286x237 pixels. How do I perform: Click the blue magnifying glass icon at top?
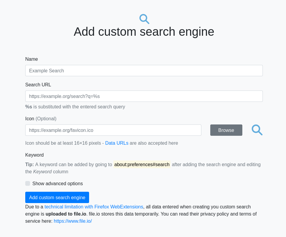tap(144, 19)
